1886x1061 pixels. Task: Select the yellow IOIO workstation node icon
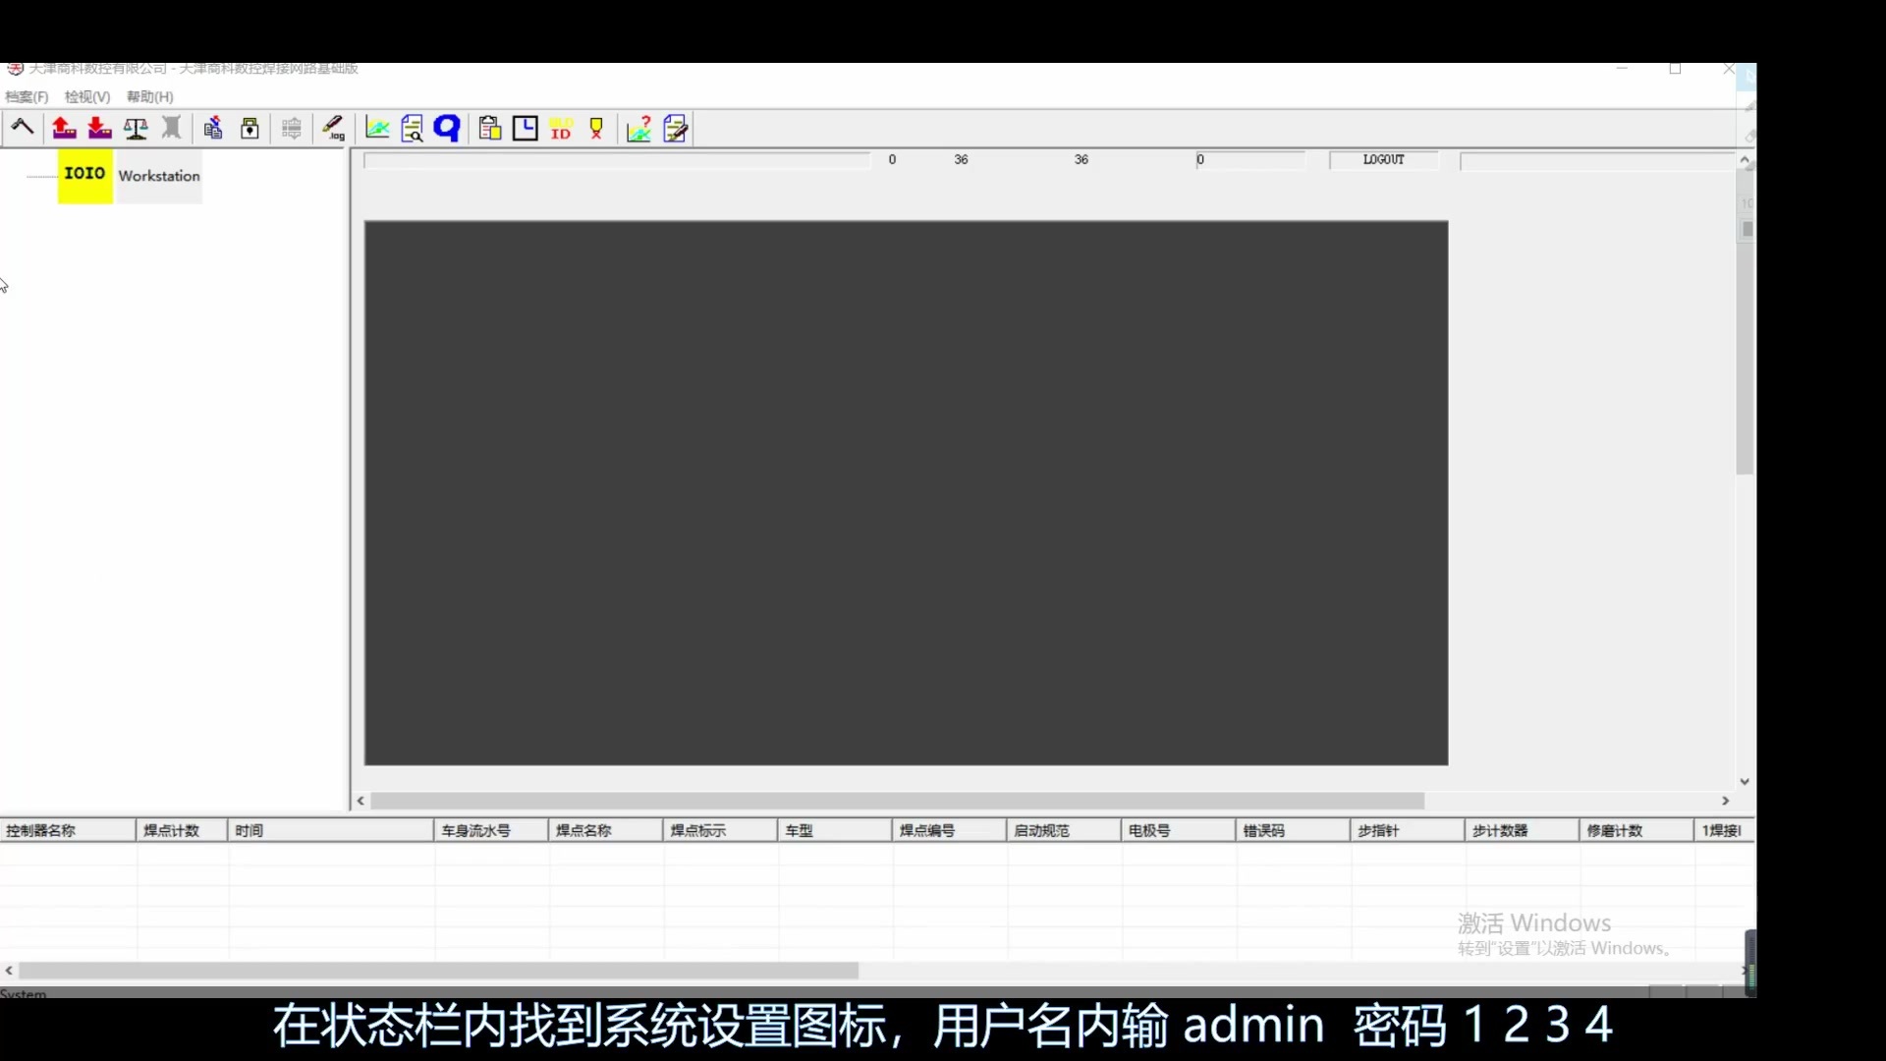pos(85,176)
